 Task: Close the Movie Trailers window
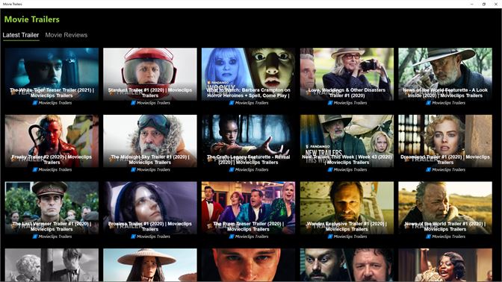tap(495, 4)
